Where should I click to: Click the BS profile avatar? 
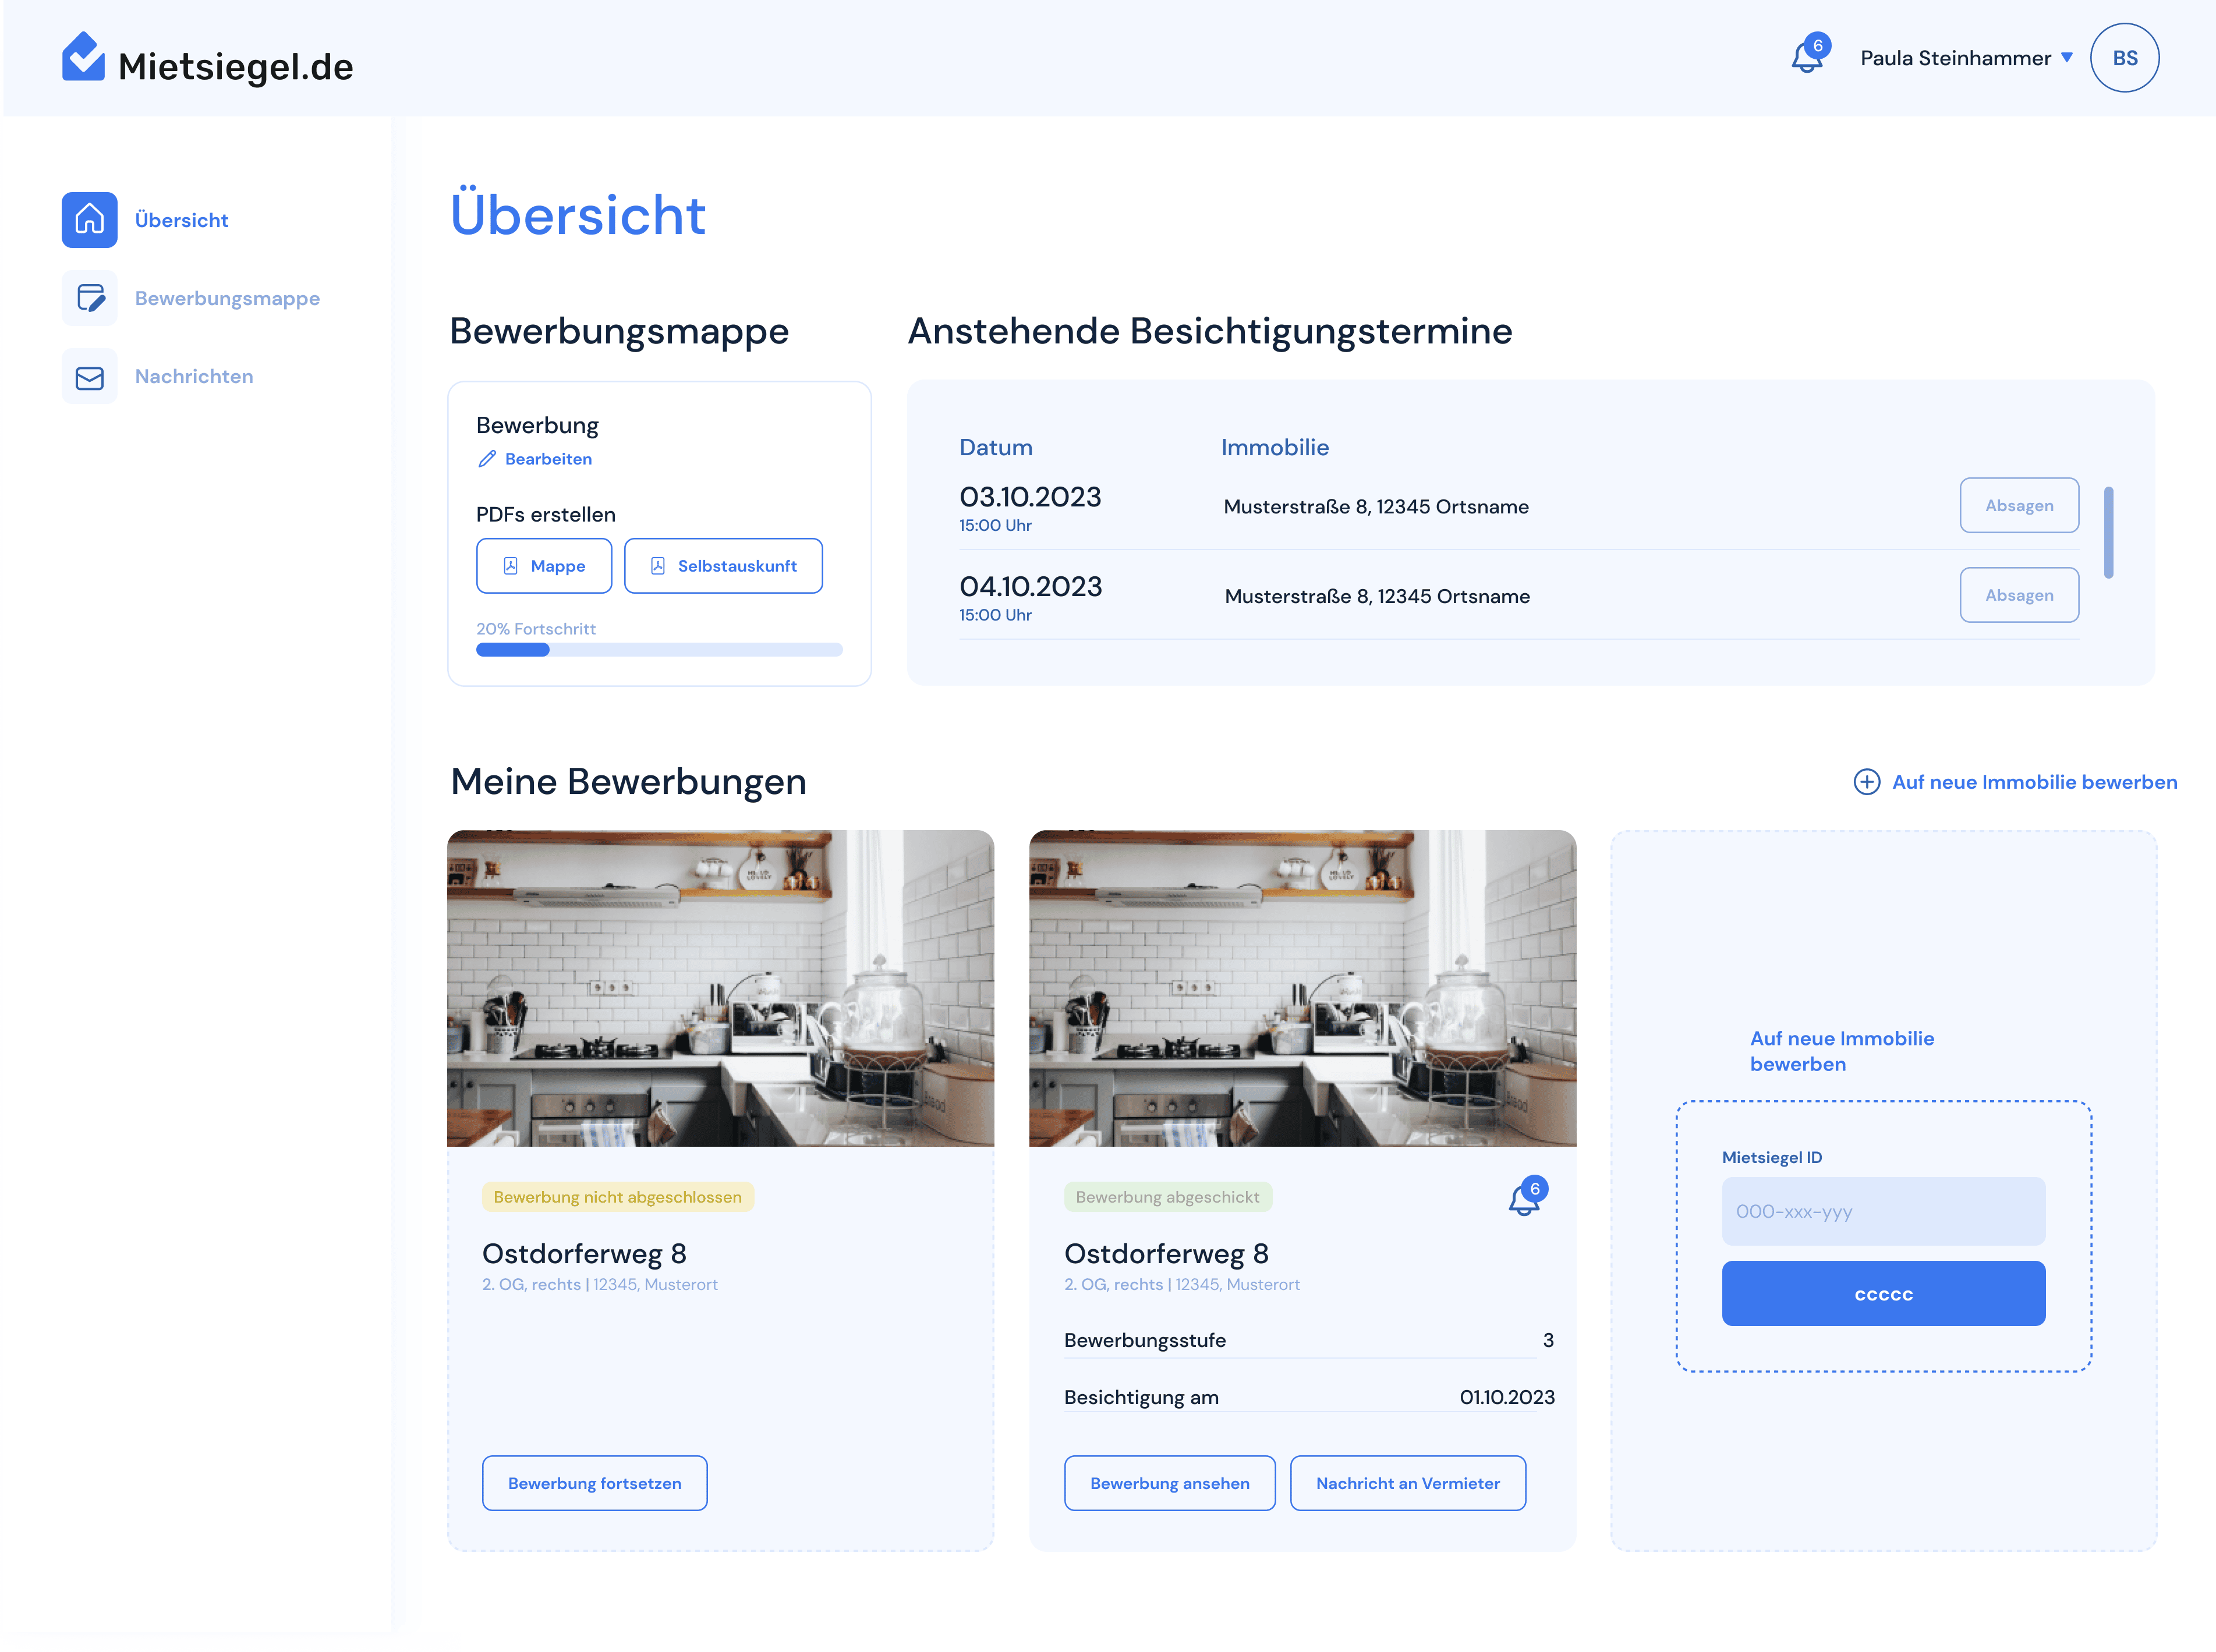pos(2124,58)
